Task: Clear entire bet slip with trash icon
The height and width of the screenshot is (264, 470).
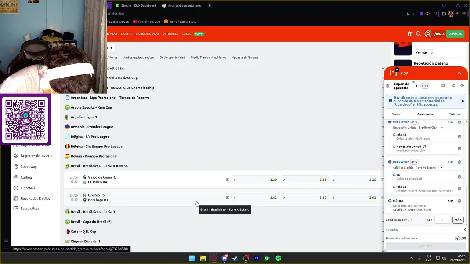Action: (388, 86)
